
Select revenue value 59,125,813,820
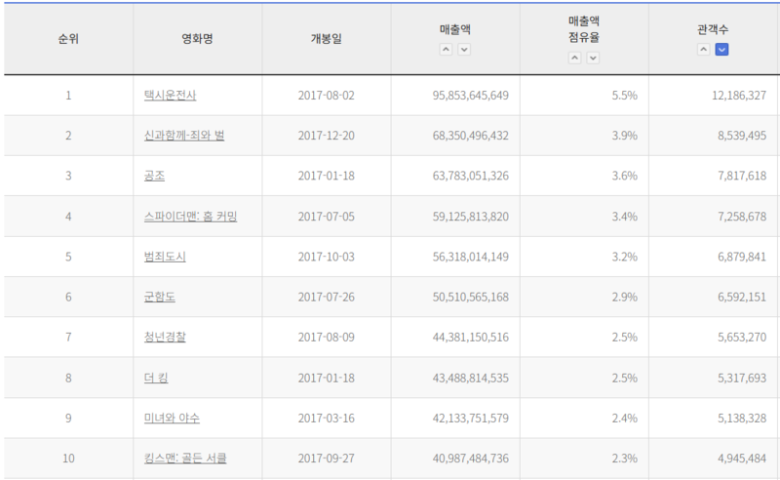coord(471,217)
